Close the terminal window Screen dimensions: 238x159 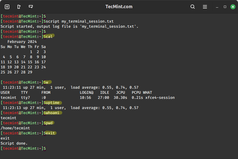(233, 7)
